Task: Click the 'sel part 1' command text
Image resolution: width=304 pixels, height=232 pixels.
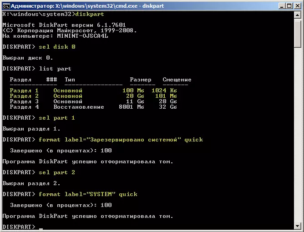Action: 57,118
